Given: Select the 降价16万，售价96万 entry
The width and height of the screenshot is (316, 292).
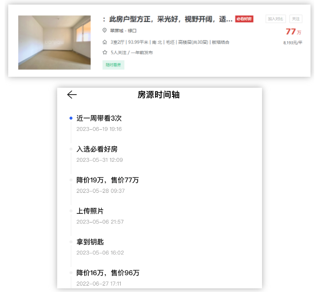Looking at the screenshot, I should click(108, 273).
